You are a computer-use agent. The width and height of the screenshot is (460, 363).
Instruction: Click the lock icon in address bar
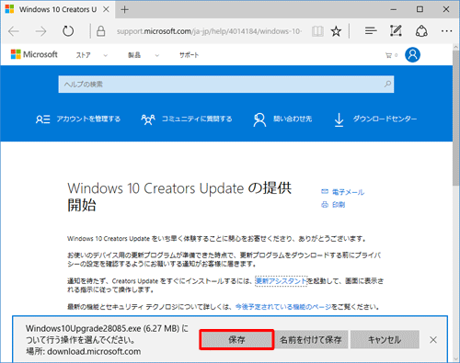(100, 31)
